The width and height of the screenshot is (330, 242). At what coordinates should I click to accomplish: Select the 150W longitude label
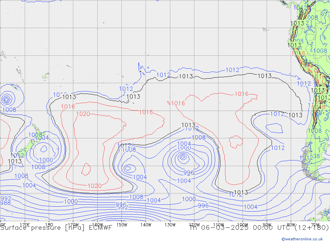[x=122, y=225]
